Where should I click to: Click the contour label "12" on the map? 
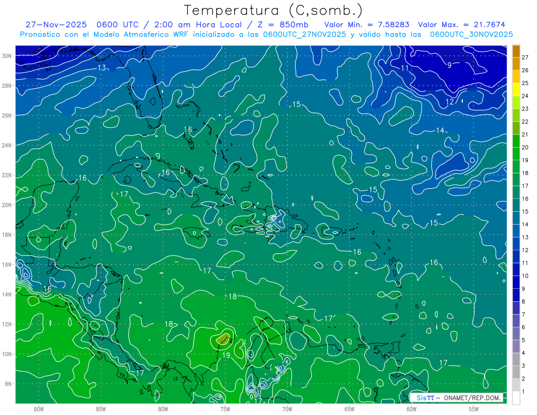[449, 102]
